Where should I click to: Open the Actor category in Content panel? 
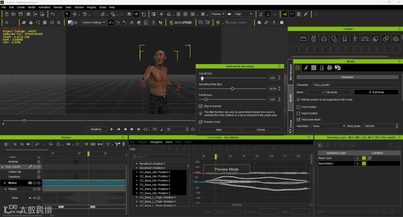click(313, 39)
